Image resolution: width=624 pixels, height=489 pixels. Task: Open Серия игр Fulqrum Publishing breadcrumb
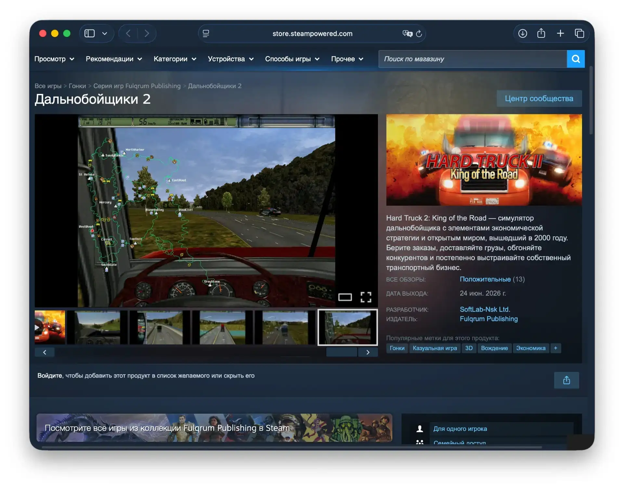click(x=137, y=86)
